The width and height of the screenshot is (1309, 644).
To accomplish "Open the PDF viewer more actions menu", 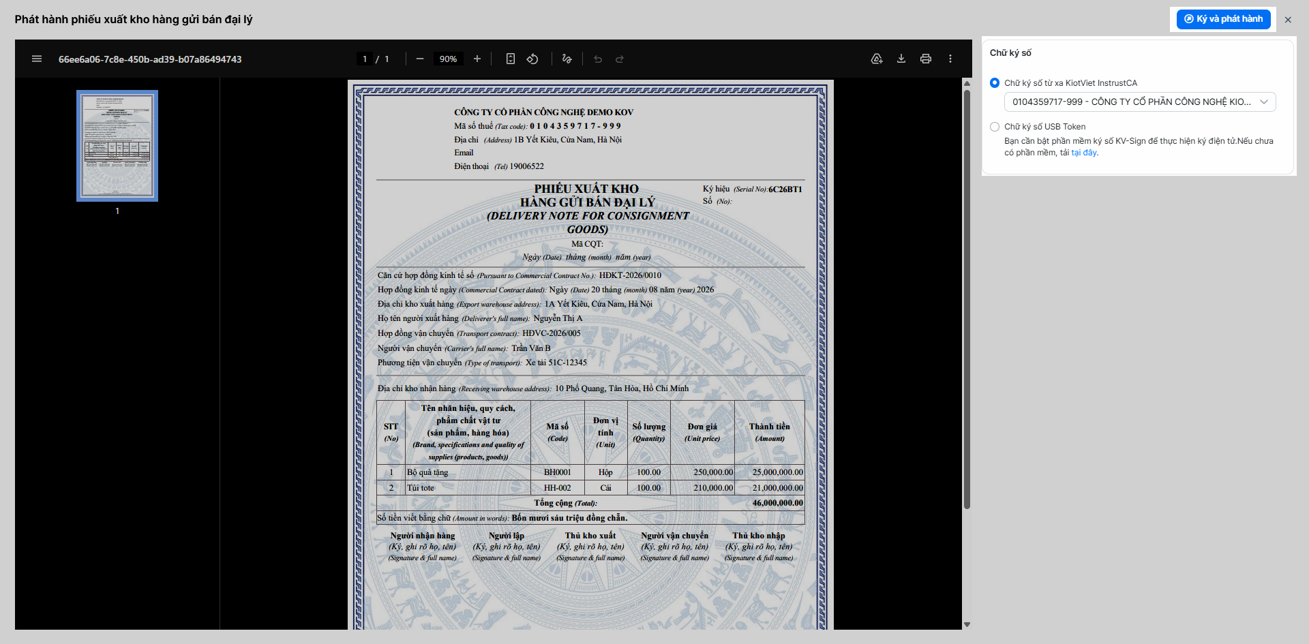I will 950,59.
